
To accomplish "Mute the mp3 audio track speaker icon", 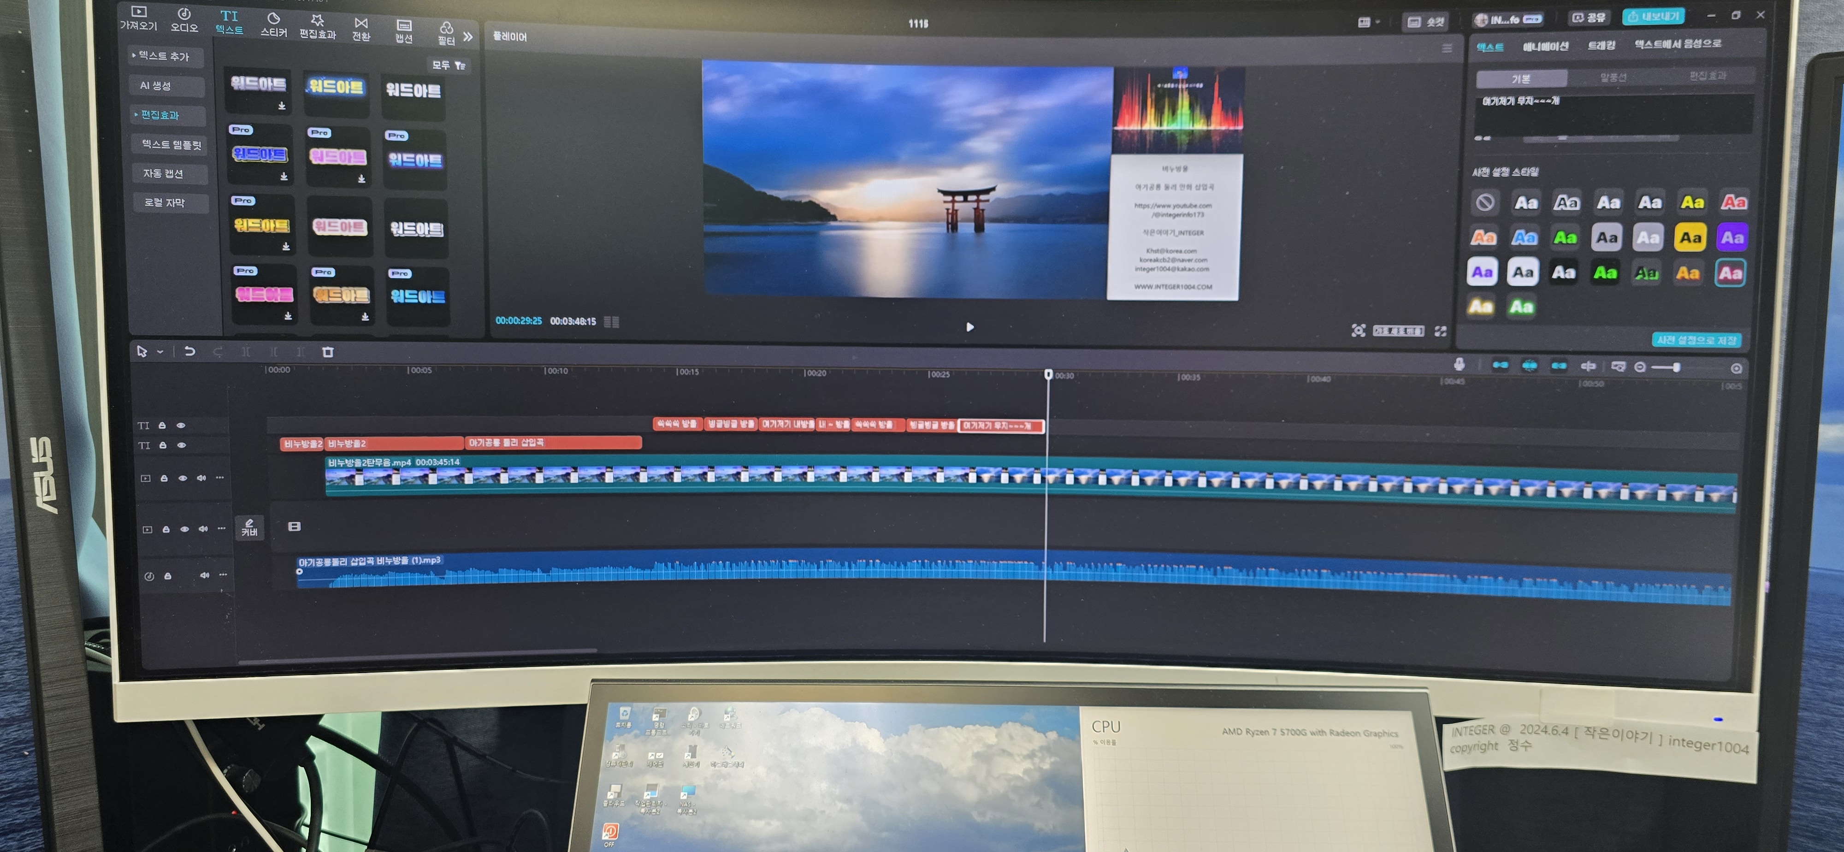I will point(204,575).
